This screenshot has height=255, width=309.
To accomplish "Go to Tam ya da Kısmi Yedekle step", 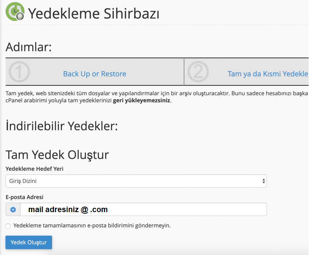I will pos(268,74).
